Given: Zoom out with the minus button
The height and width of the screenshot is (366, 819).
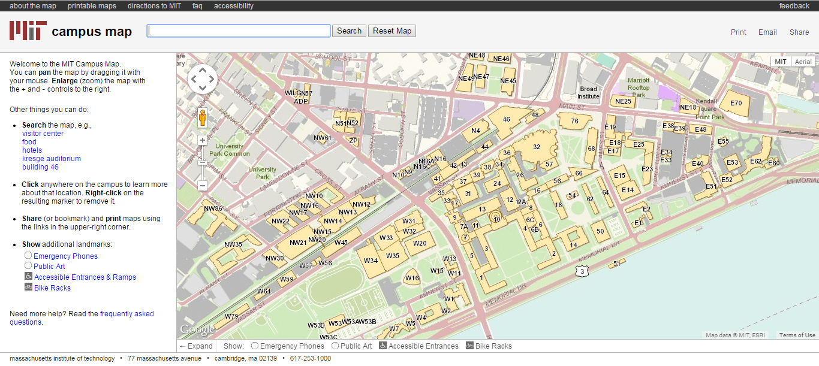Looking at the screenshot, I should (203, 186).
